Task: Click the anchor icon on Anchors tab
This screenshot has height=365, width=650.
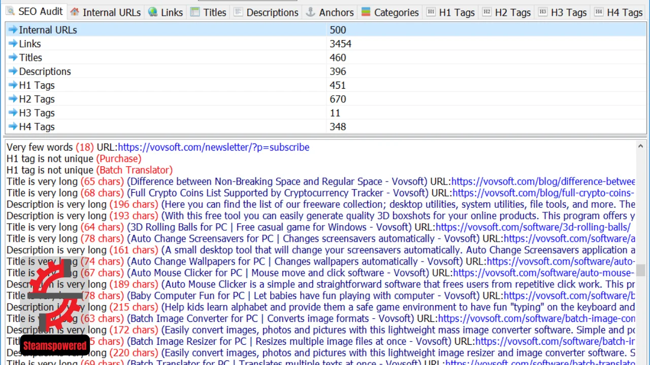Action: coord(310,12)
